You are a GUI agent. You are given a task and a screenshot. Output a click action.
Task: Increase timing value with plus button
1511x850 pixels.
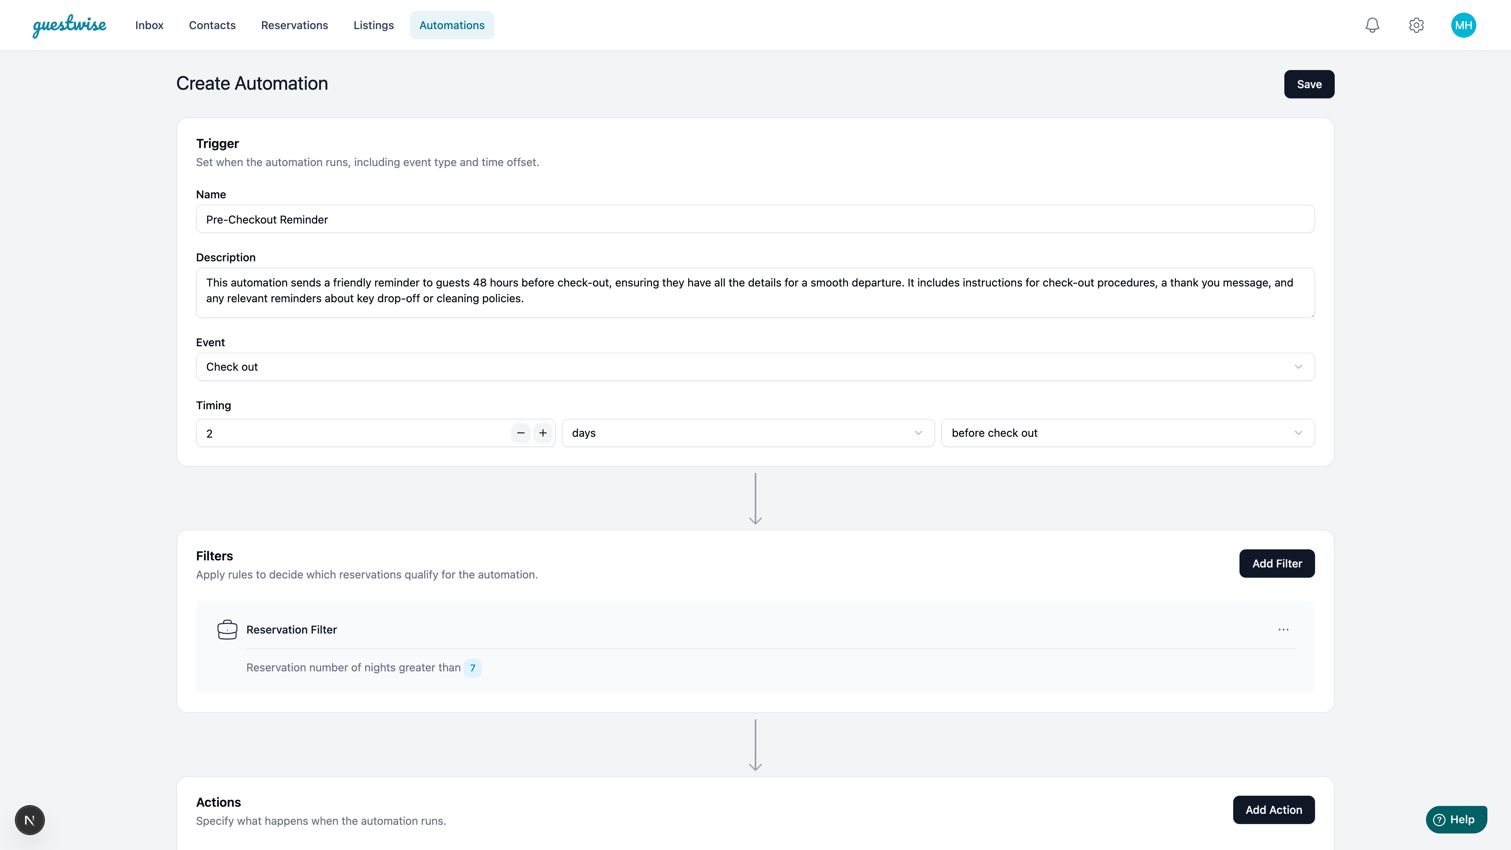[543, 433]
